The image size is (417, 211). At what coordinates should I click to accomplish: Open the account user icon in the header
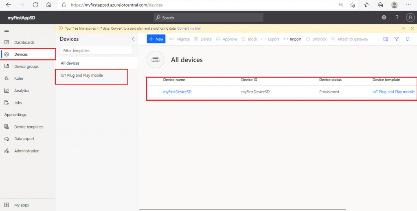click(x=410, y=17)
